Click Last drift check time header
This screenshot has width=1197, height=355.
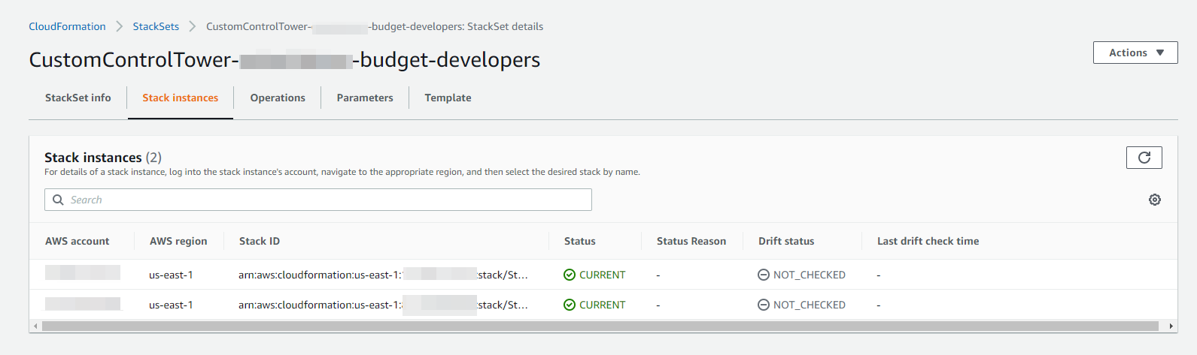[928, 241]
